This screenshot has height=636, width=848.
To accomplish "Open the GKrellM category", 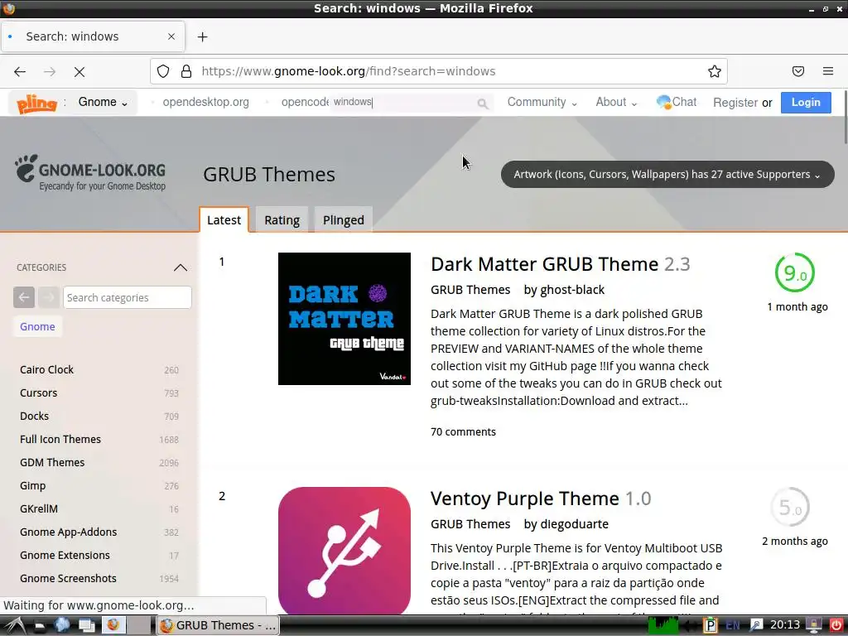I will point(38,509).
